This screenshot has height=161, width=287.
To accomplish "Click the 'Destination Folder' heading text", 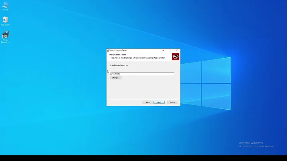I will point(118,55).
